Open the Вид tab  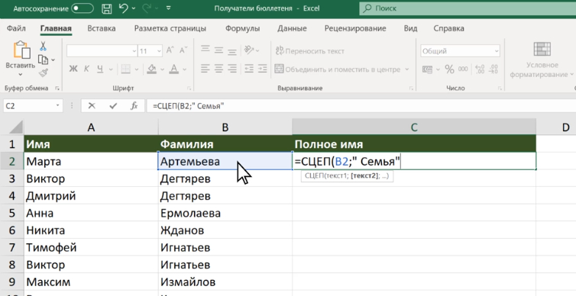(410, 28)
